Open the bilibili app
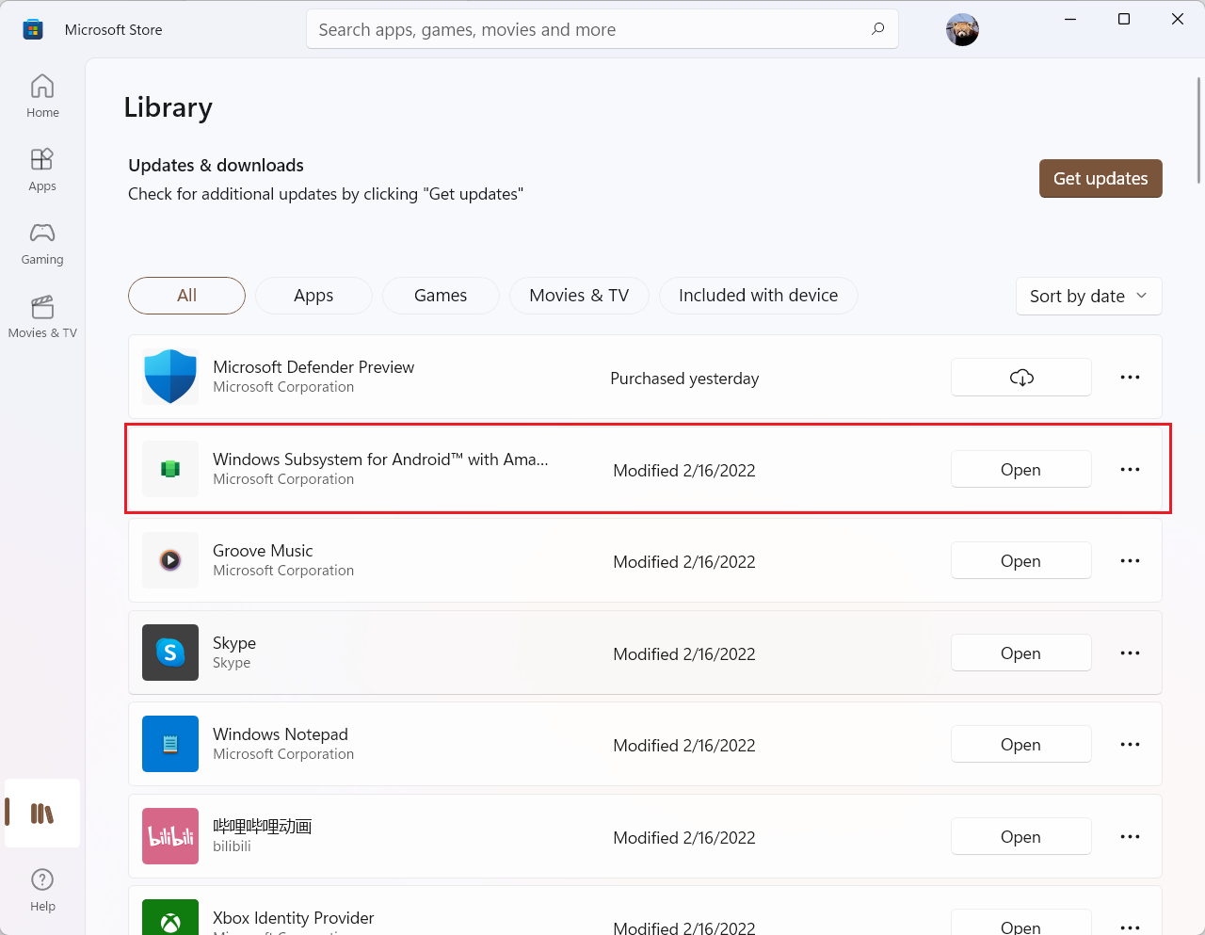 click(x=1021, y=836)
